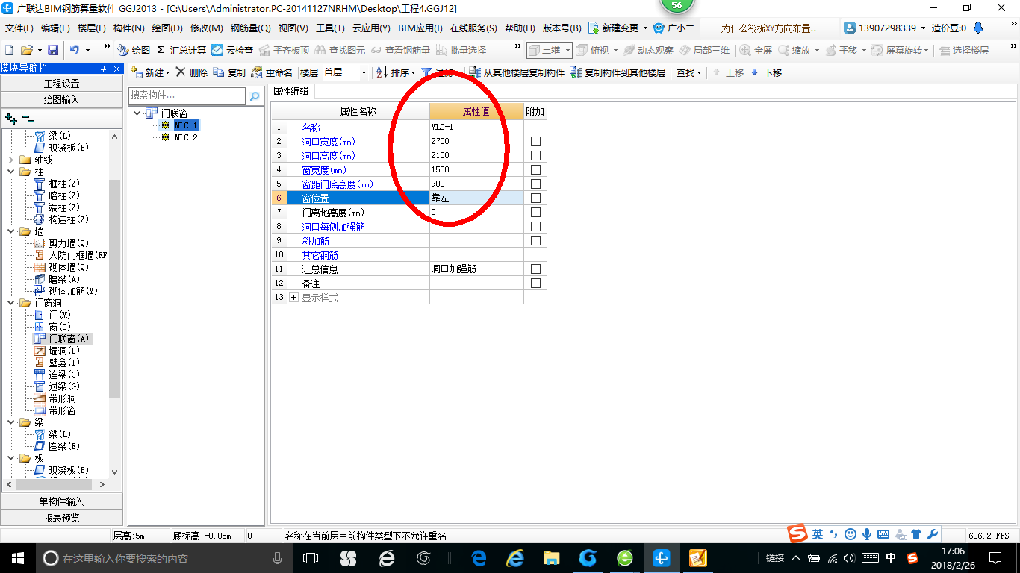Select 门(M) in navigation tree
Screen dimensions: 1020x573
[60, 315]
